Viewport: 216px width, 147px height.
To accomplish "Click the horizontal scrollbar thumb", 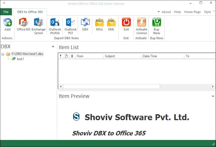I will [112, 87].
